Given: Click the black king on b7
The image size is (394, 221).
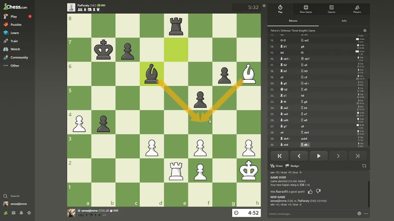Looking at the screenshot, I should pyautogui.click(x=103, y=50).
